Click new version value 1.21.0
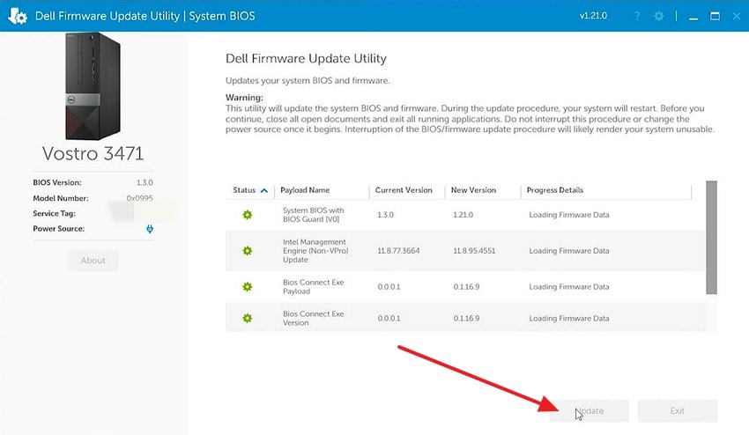This screenshot has width=749, height=435. [463, 215]
